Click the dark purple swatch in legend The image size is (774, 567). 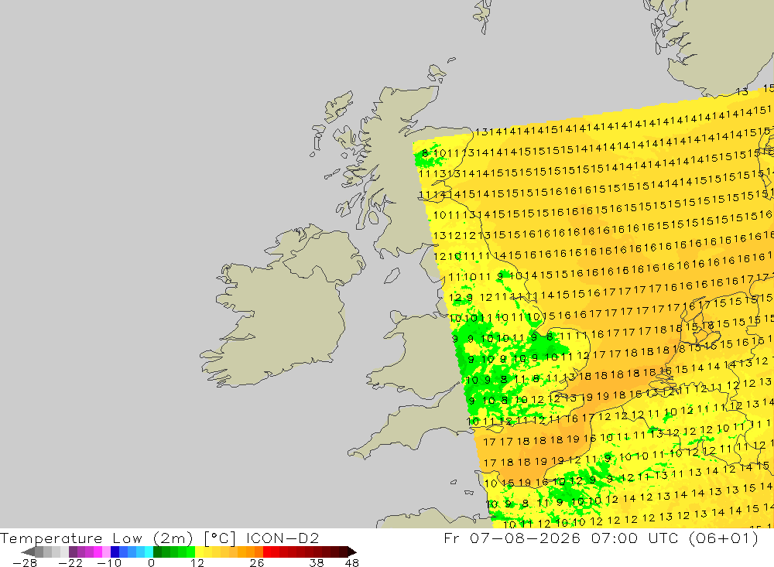pos(73,552)
